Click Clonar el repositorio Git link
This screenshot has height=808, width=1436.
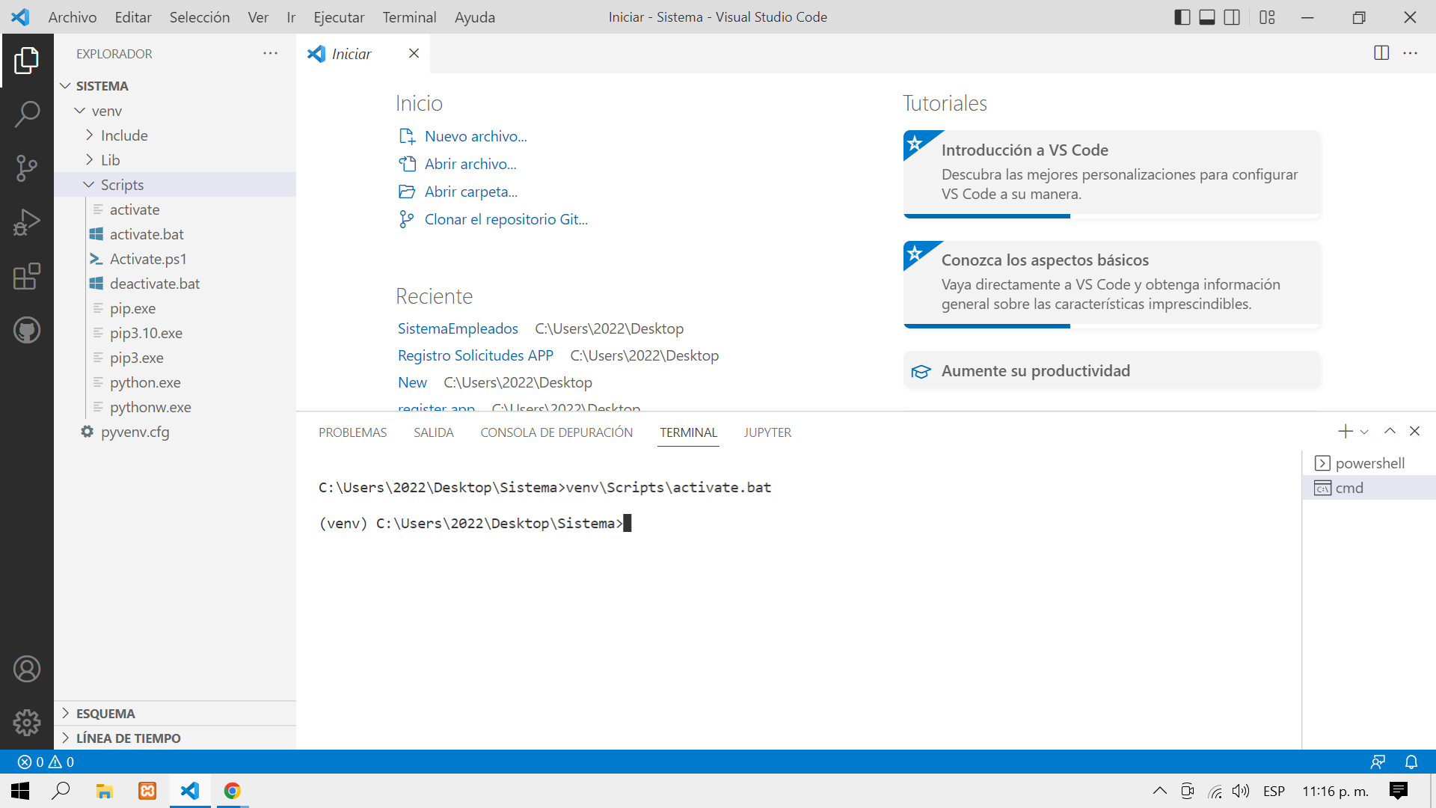pos(506,219)
